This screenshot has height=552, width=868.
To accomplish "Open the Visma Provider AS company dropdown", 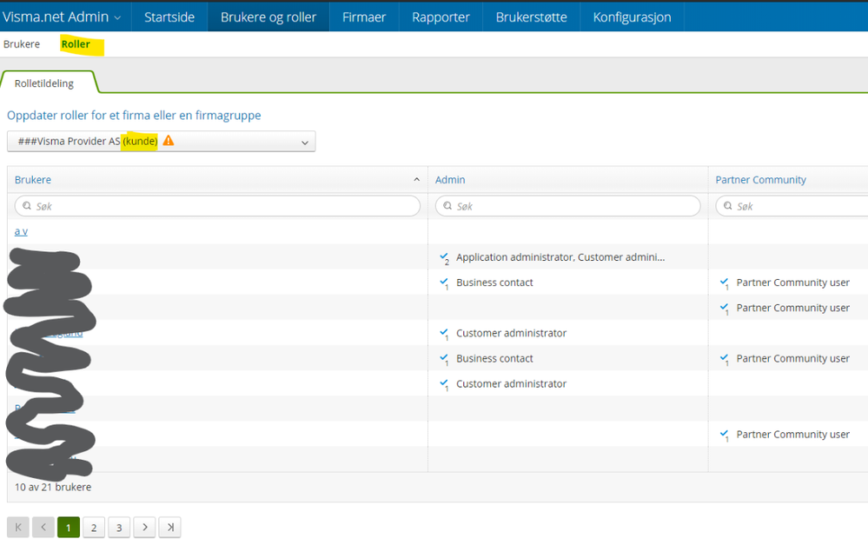I will point(161,141).
